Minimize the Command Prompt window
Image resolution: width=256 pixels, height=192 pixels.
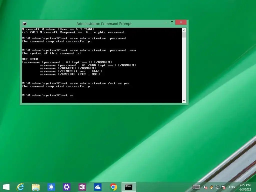(x=165, y=23)
